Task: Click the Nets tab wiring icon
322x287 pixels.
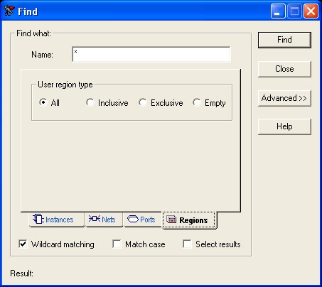Action: (x=95, y=219)
